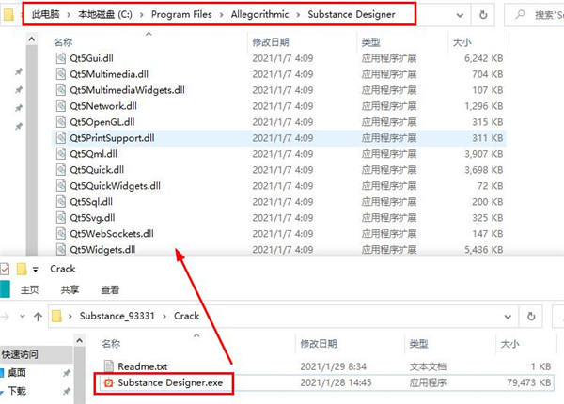Refresh the Crack folder view

coord(531,317)
